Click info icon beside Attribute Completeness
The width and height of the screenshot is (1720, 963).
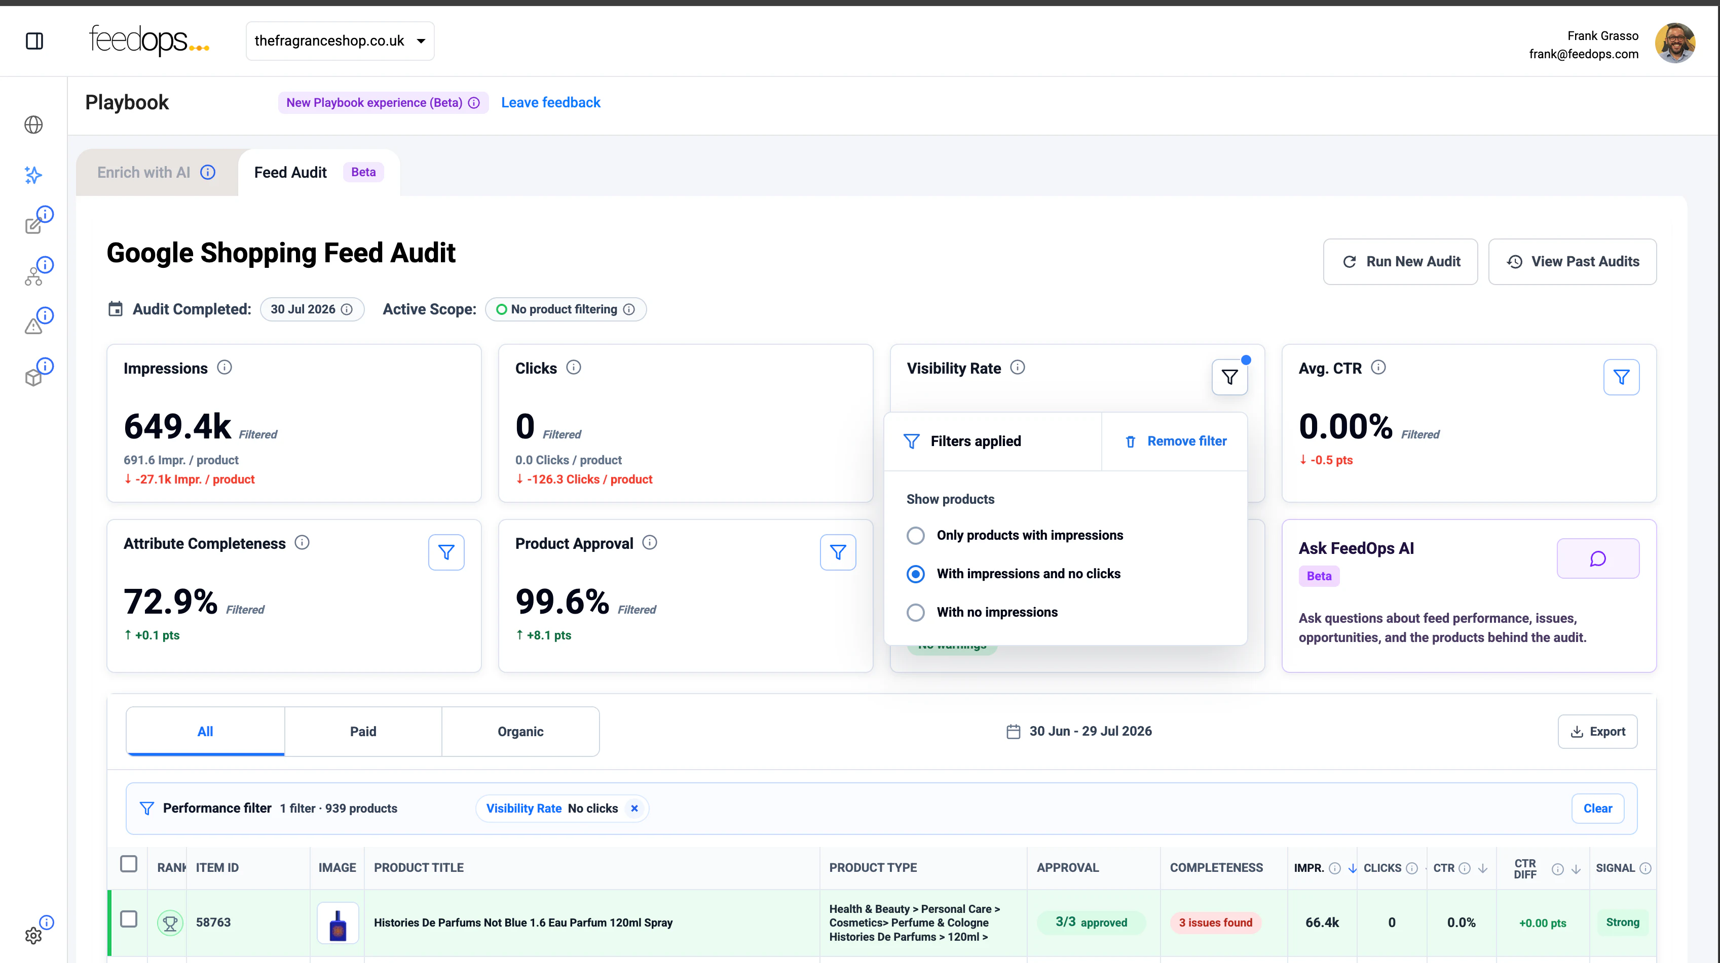303,543
